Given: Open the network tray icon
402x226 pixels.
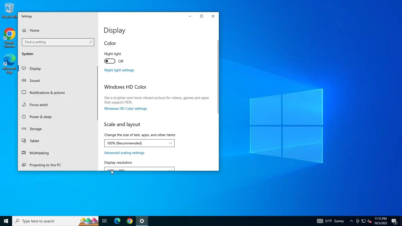Looking at the screenshot, I should 364,221.
